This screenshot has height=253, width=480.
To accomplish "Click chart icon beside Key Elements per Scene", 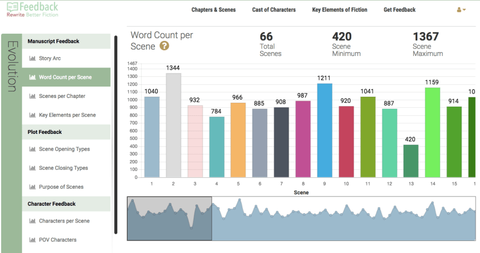I will (32, 115).
